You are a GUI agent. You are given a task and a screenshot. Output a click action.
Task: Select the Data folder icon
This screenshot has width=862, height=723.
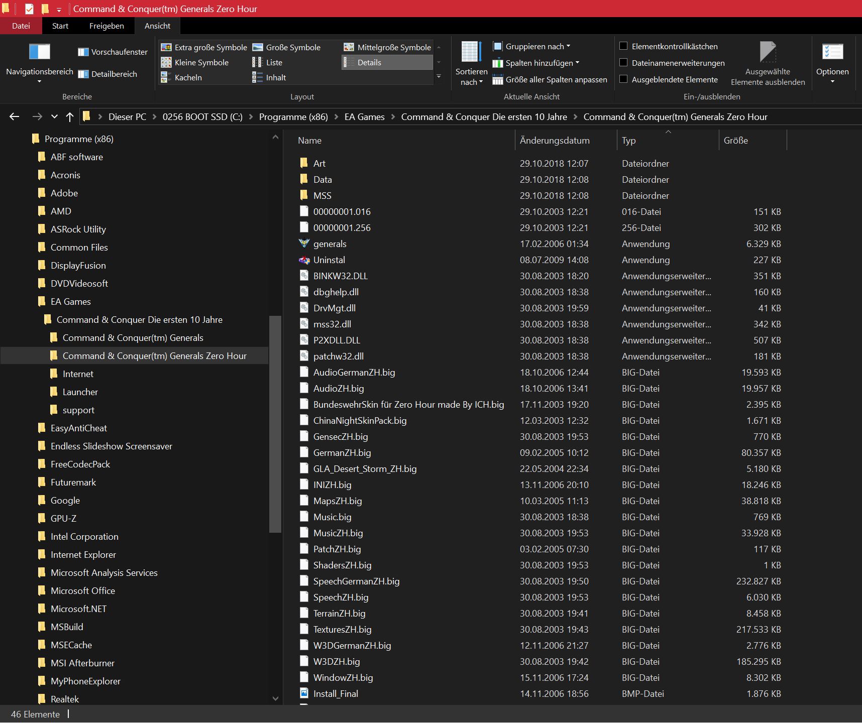pos(304,179)
